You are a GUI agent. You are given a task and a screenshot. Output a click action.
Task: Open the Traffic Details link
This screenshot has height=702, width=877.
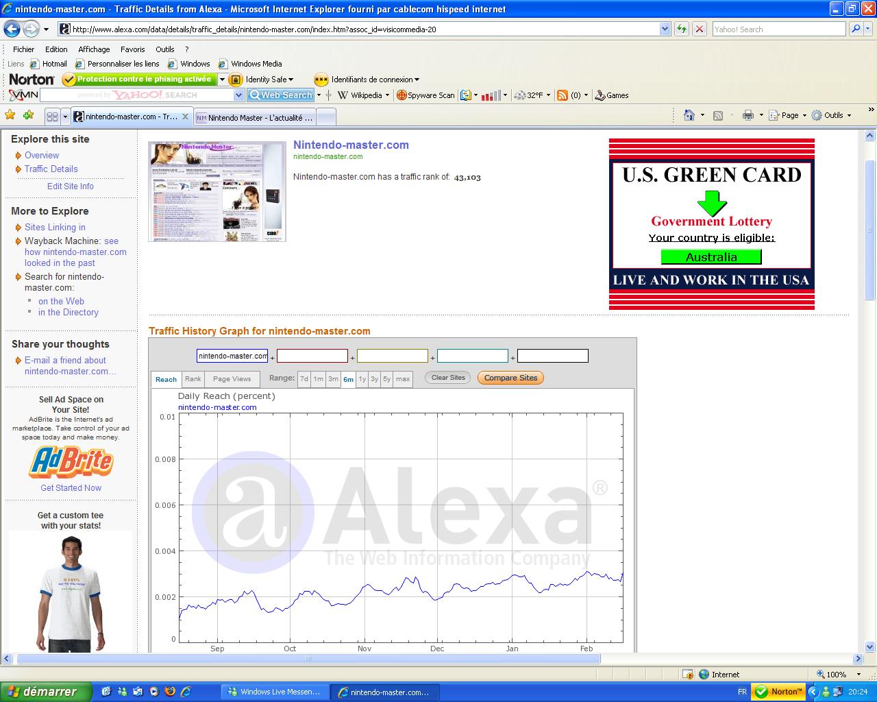point(51,169)
